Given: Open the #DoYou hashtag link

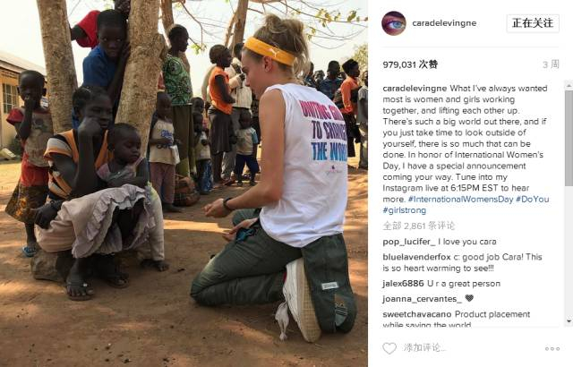Looking at the screenshot, I should (533, 199).
